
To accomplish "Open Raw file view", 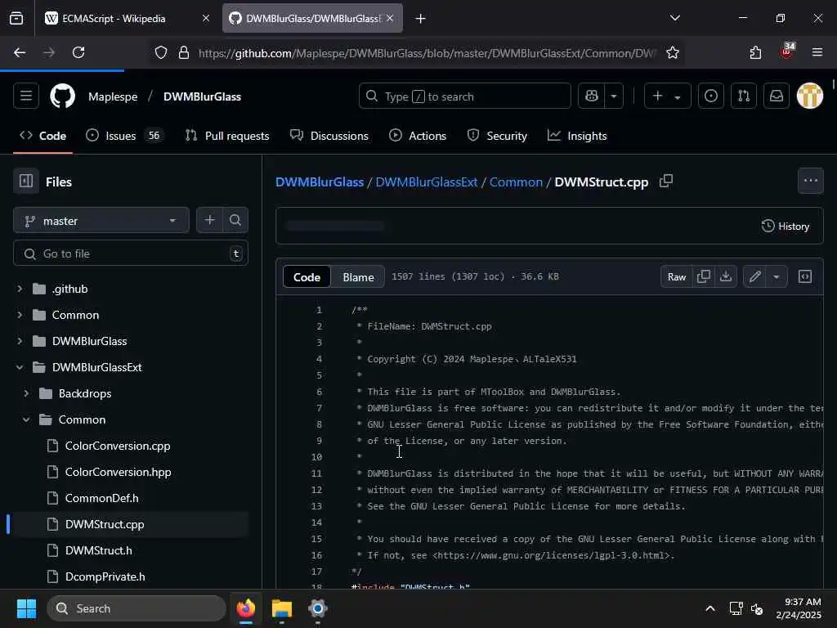I will (x=676, y=276).
